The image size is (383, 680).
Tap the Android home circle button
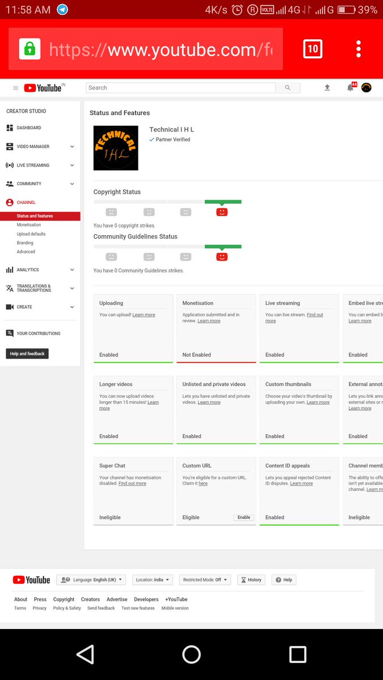pos(191,654)
